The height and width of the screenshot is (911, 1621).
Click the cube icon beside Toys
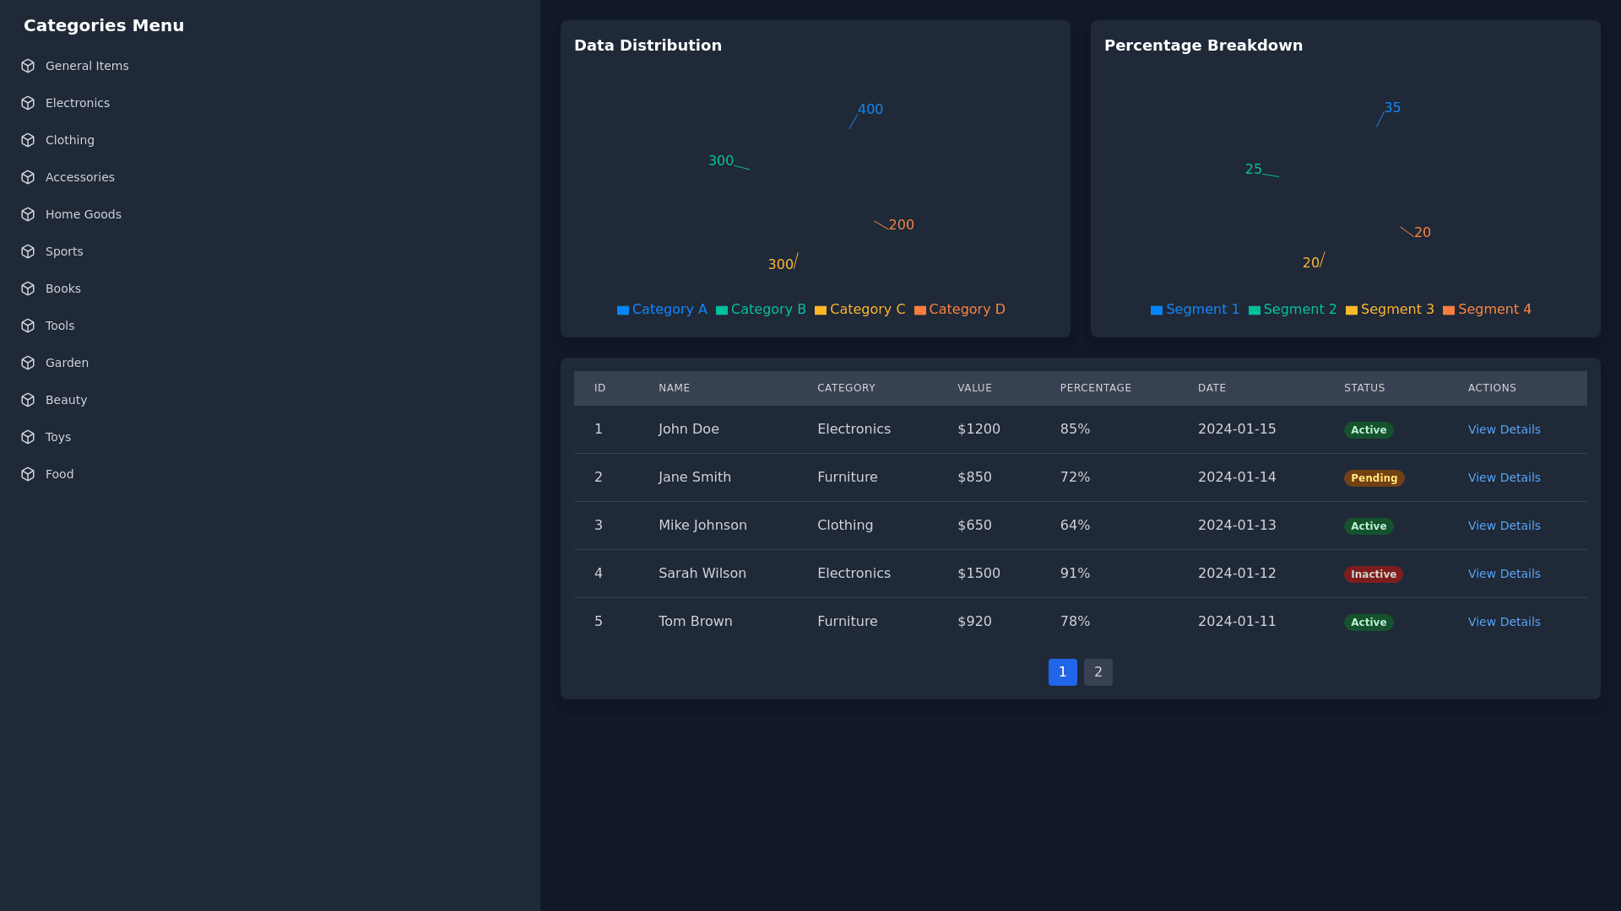pyautogui.click(x=28, y=437)
